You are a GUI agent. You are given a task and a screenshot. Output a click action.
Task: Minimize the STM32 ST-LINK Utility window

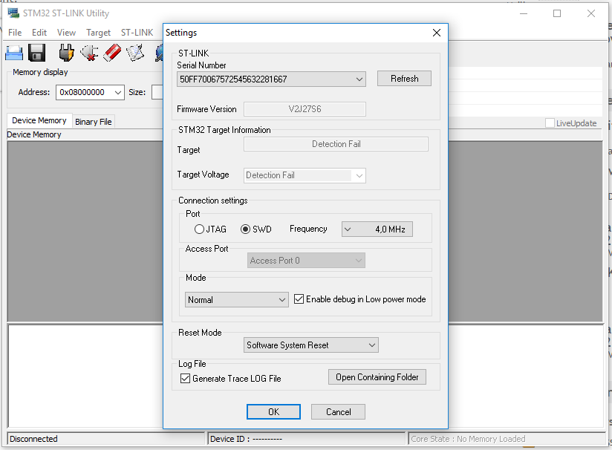(524, 13)
